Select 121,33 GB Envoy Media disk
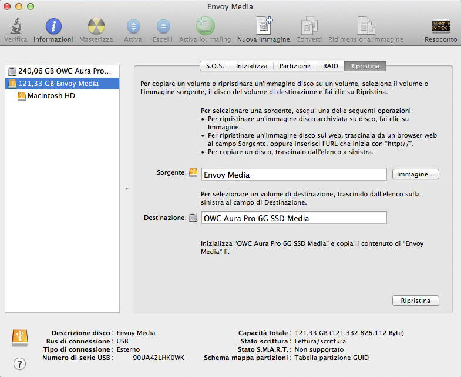This screenshot has height=377, width=461. [62, 84]
